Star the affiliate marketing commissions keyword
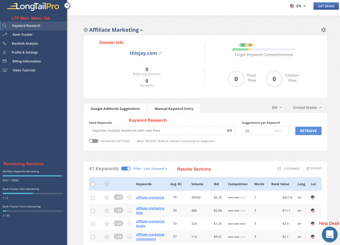Image resolution: width=340 pixels, height=245 pixels. [107, 237]
